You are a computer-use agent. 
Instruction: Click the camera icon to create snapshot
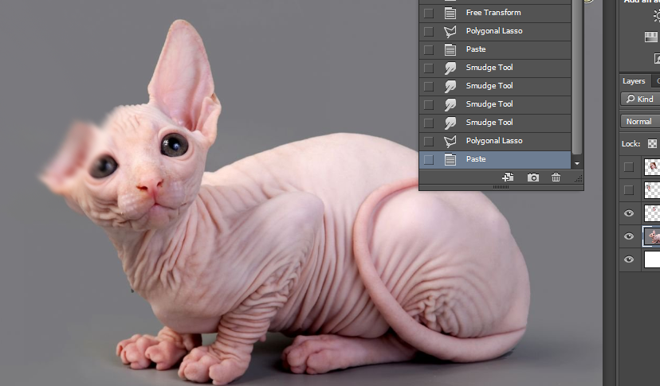pos(533,177)
